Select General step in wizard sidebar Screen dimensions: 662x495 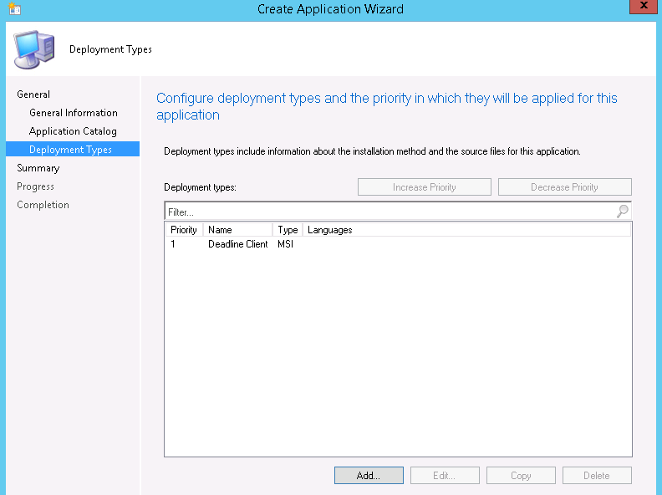coord(33,94)
